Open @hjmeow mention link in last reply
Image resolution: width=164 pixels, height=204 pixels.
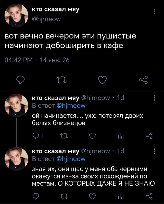coord(71,159)
